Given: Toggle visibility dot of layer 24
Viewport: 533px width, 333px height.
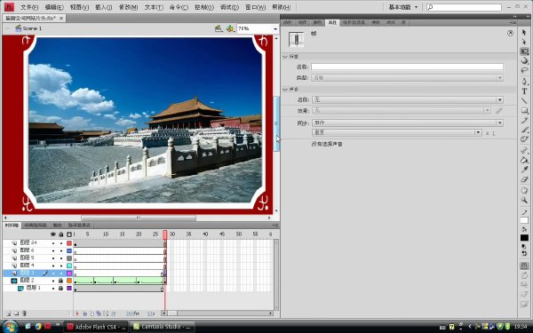Looking at the screenshot, I should [53, 243].
